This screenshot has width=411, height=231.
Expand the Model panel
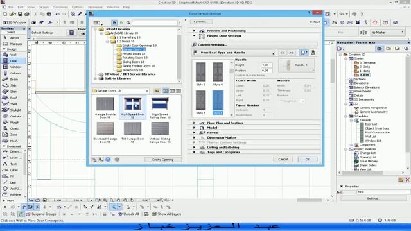(x=194, y=128)
